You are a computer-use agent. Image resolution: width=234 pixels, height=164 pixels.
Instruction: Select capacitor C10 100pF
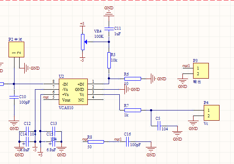14,97
